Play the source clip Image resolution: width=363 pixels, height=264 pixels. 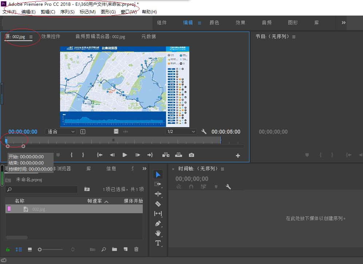pos(125,155)
